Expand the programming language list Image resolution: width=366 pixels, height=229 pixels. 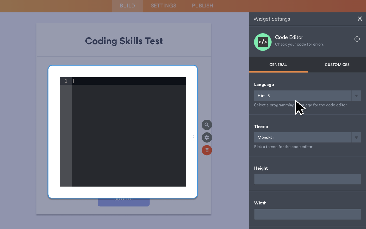tap(356, 95)
